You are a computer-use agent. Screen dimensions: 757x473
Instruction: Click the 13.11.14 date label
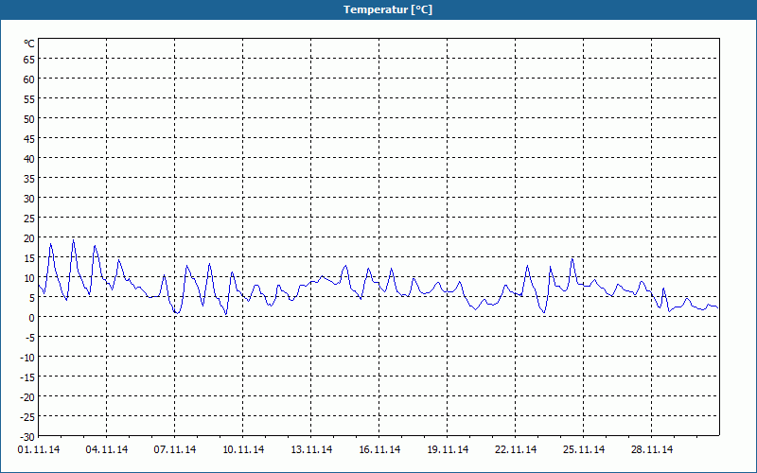(x=311, y=450)
